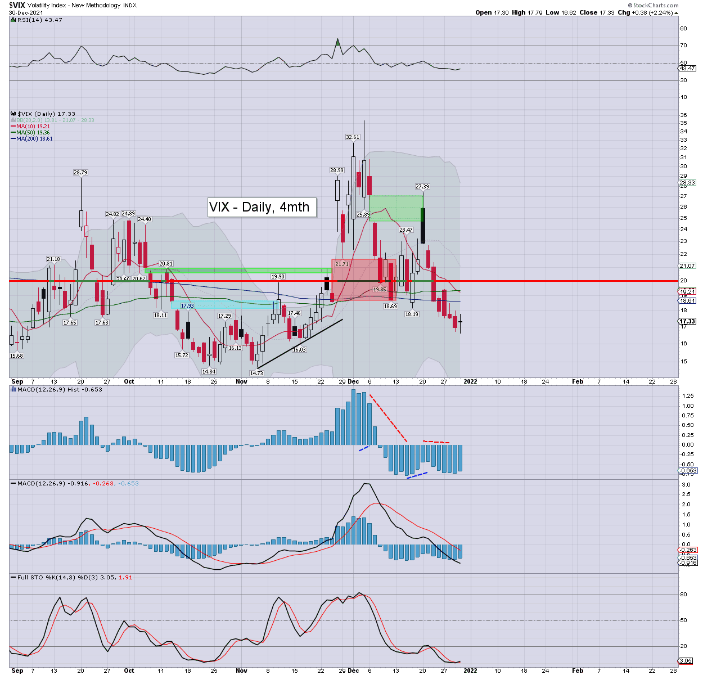Viewport: 703px width, 675px height.
Task: Click the 15.68 price label
Action: (17, 356)
